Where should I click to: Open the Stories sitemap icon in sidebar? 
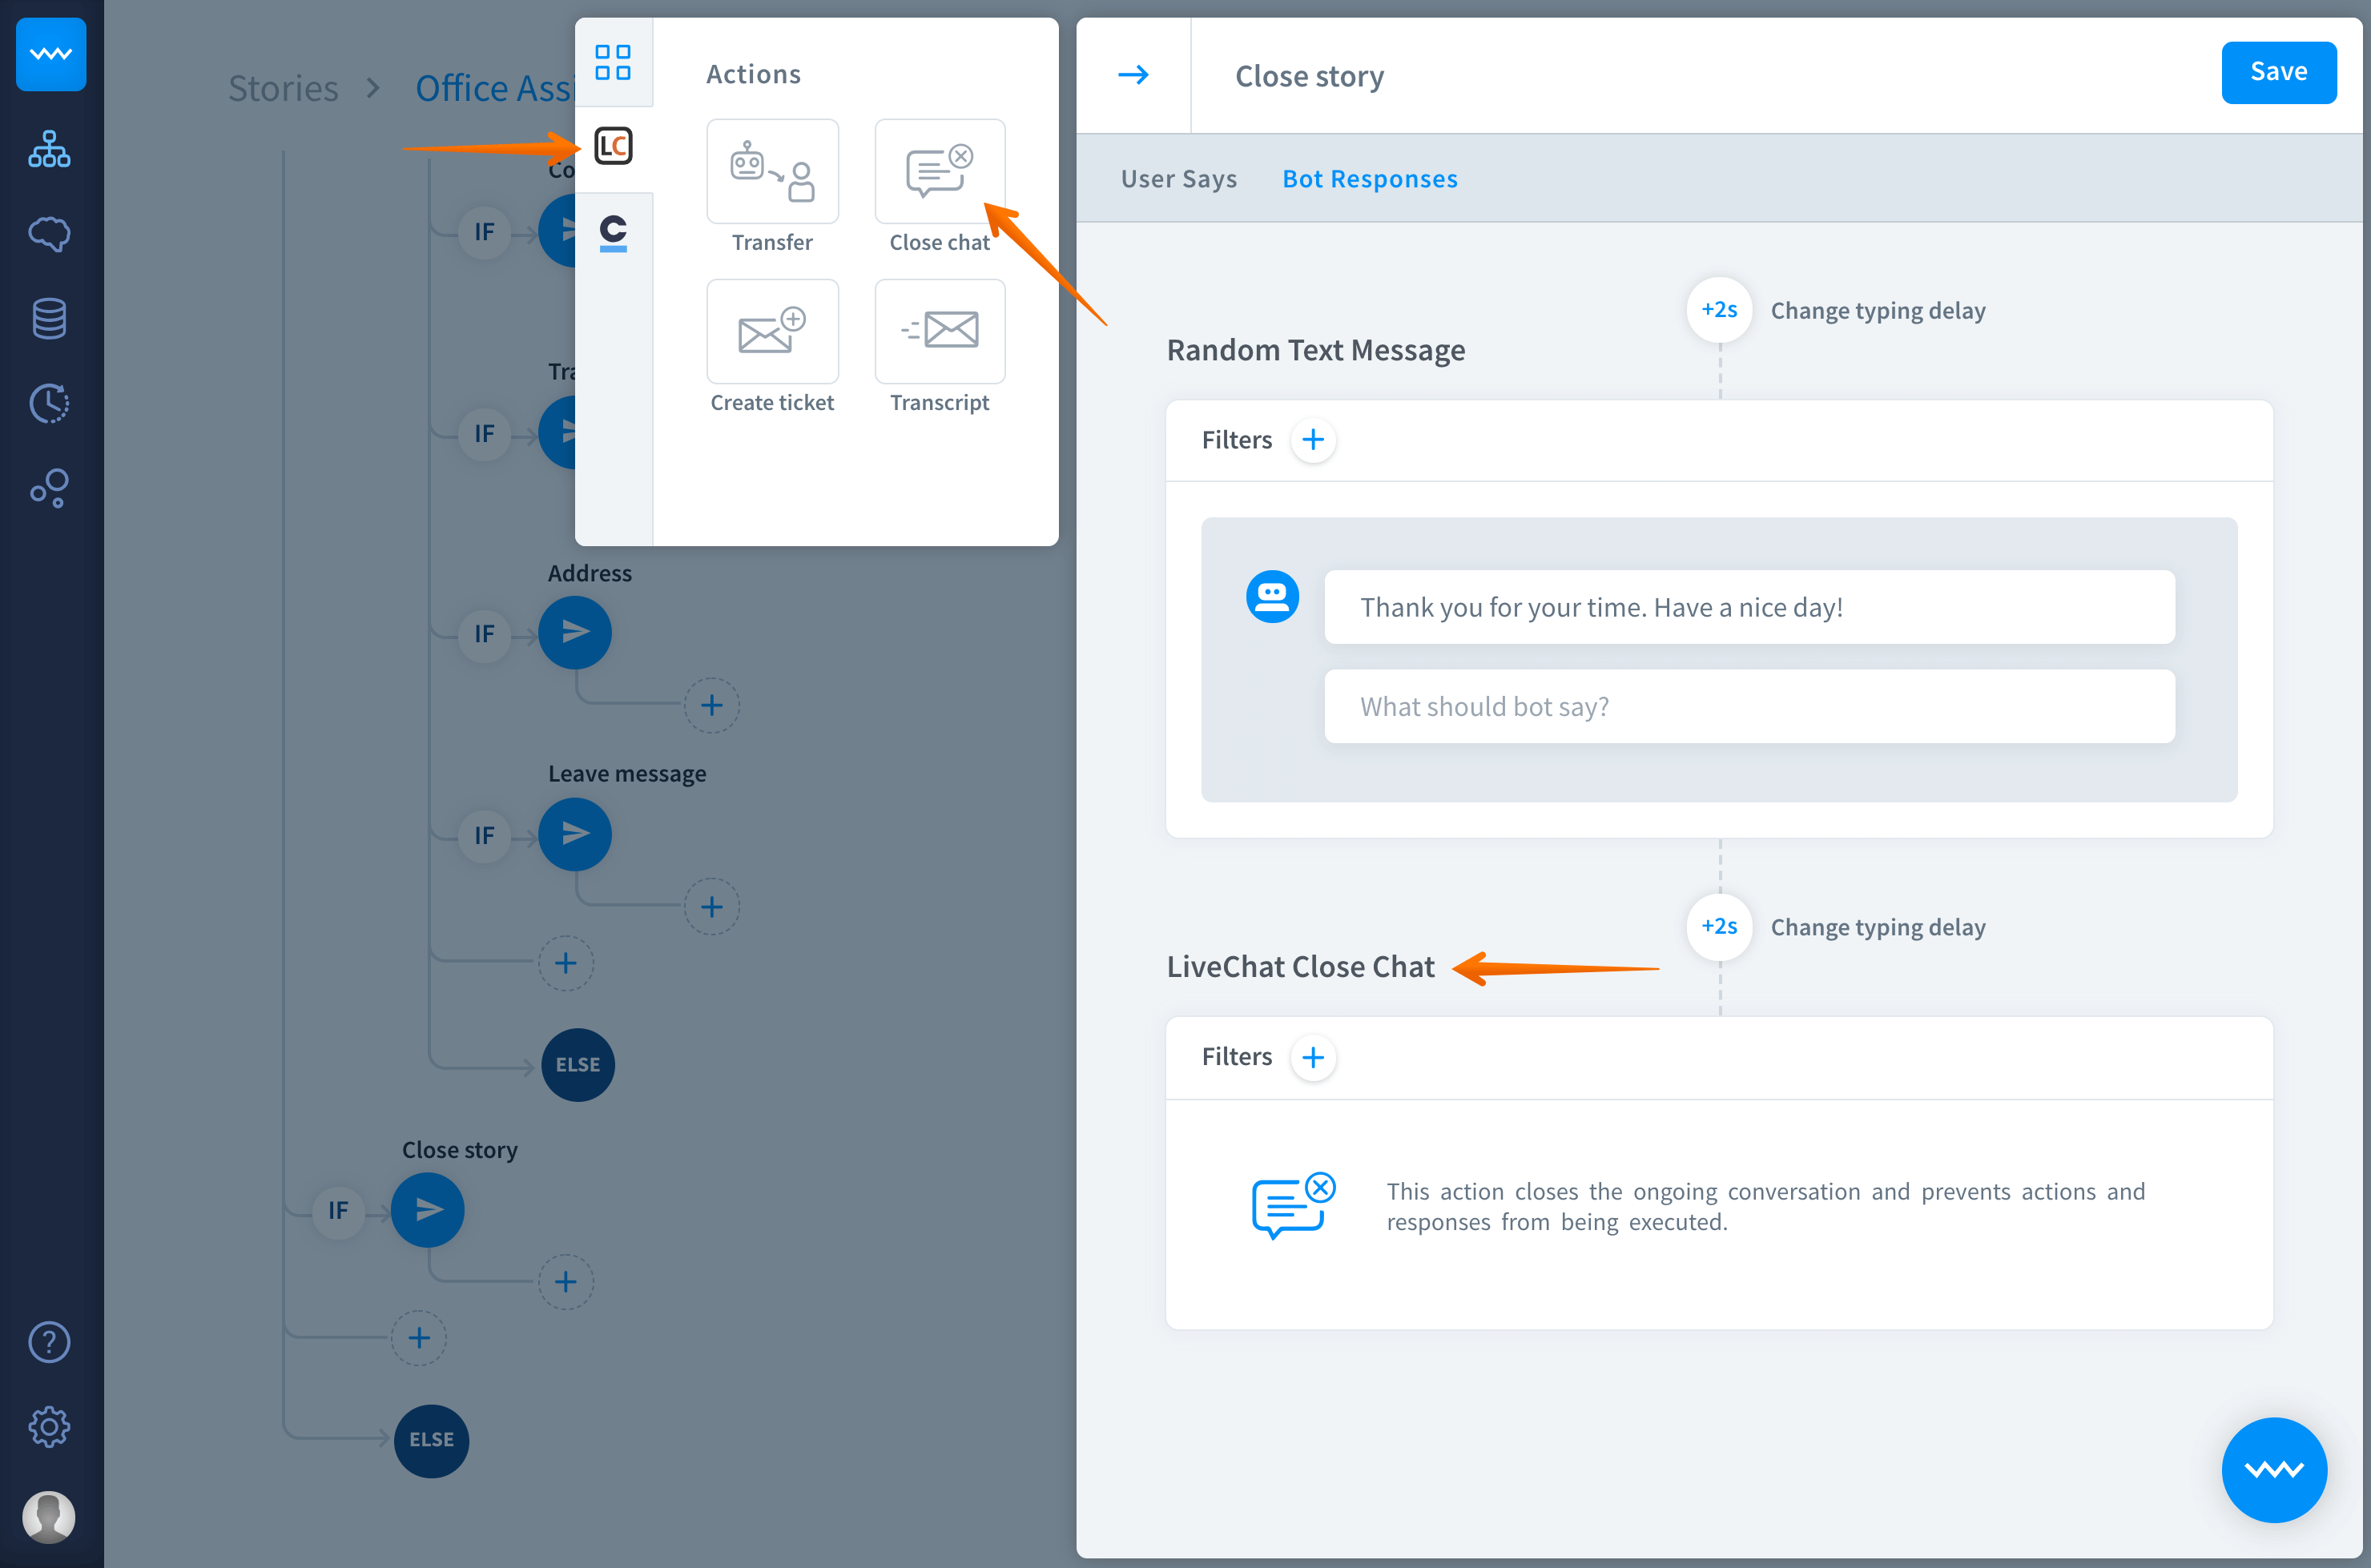coord(49,149)
